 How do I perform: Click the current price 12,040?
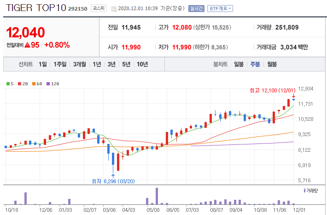coord(25,33)
